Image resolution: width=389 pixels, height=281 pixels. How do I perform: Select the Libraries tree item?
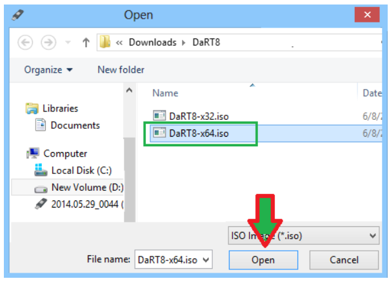[x=60, y=108]
